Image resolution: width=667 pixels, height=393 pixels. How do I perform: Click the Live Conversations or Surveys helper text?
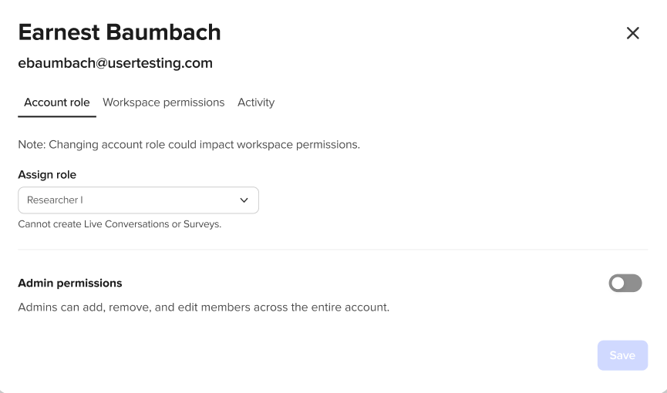120,225
